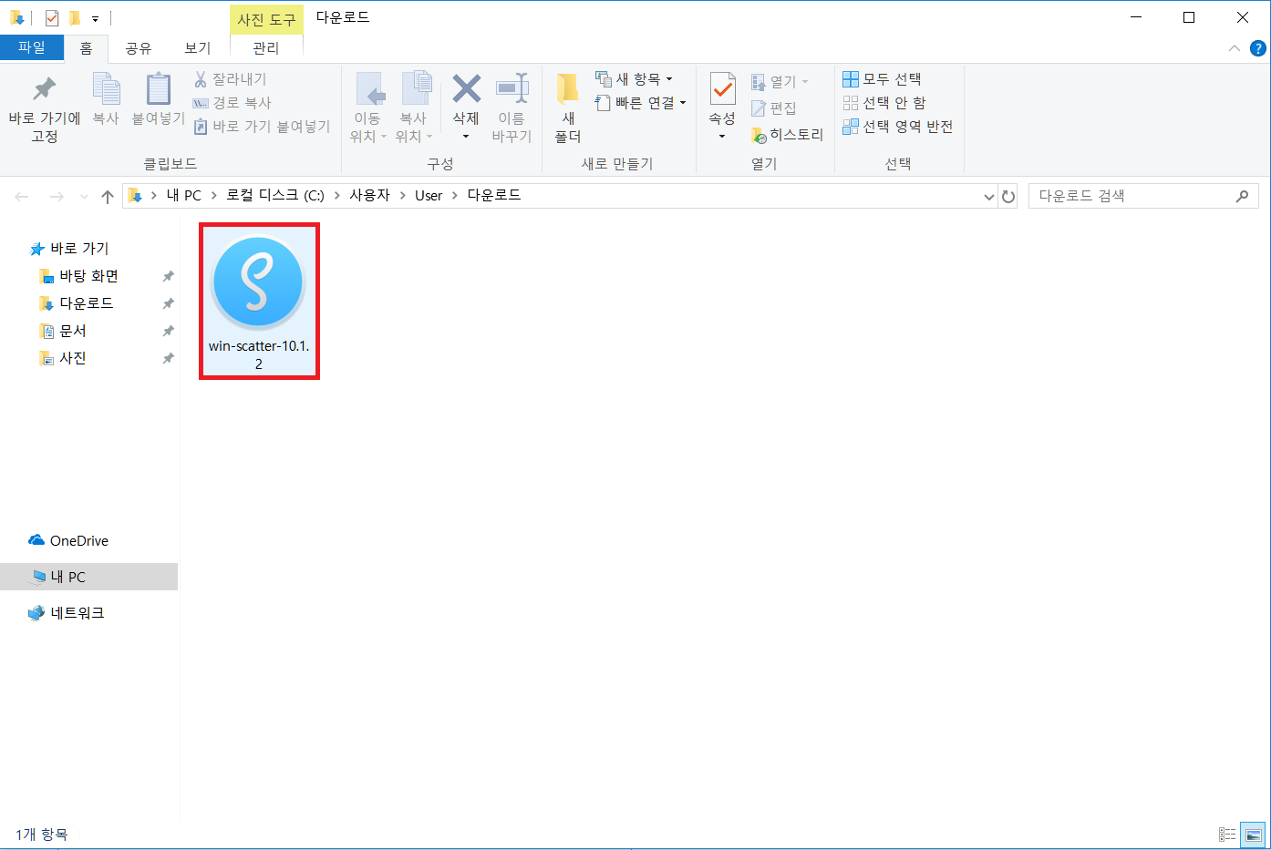Click the search magnifier icon
This screenshot has height=850, width=1271.
pyautogui.click(x=1242, y=196)
